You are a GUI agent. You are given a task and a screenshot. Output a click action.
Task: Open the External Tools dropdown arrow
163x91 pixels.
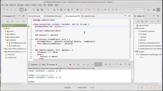coord(72,10)
